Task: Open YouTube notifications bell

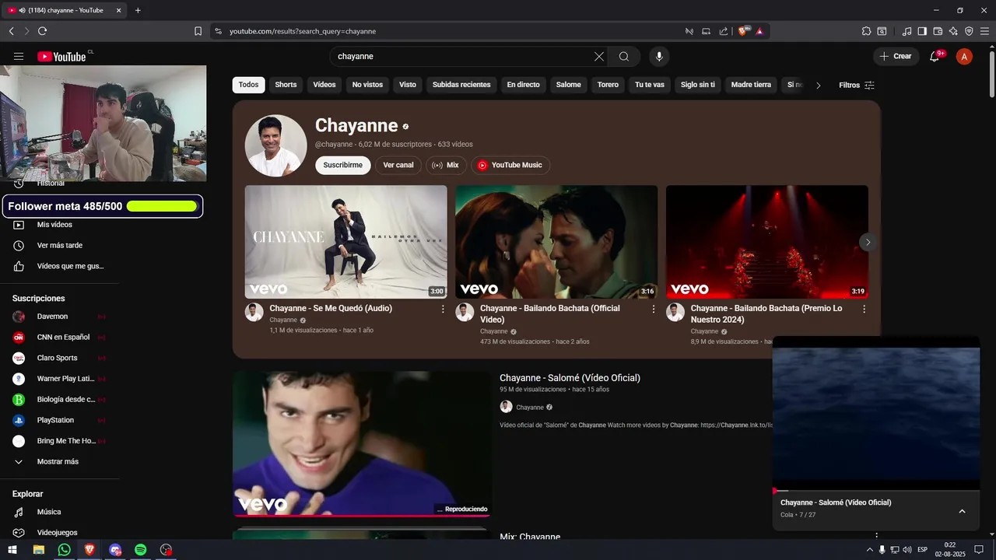Action: coord(935,56)
